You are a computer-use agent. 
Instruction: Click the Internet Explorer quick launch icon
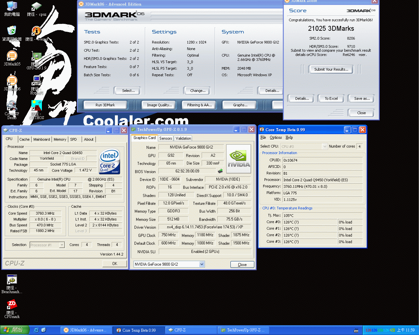pyautogui.click(x=36, y=330)
